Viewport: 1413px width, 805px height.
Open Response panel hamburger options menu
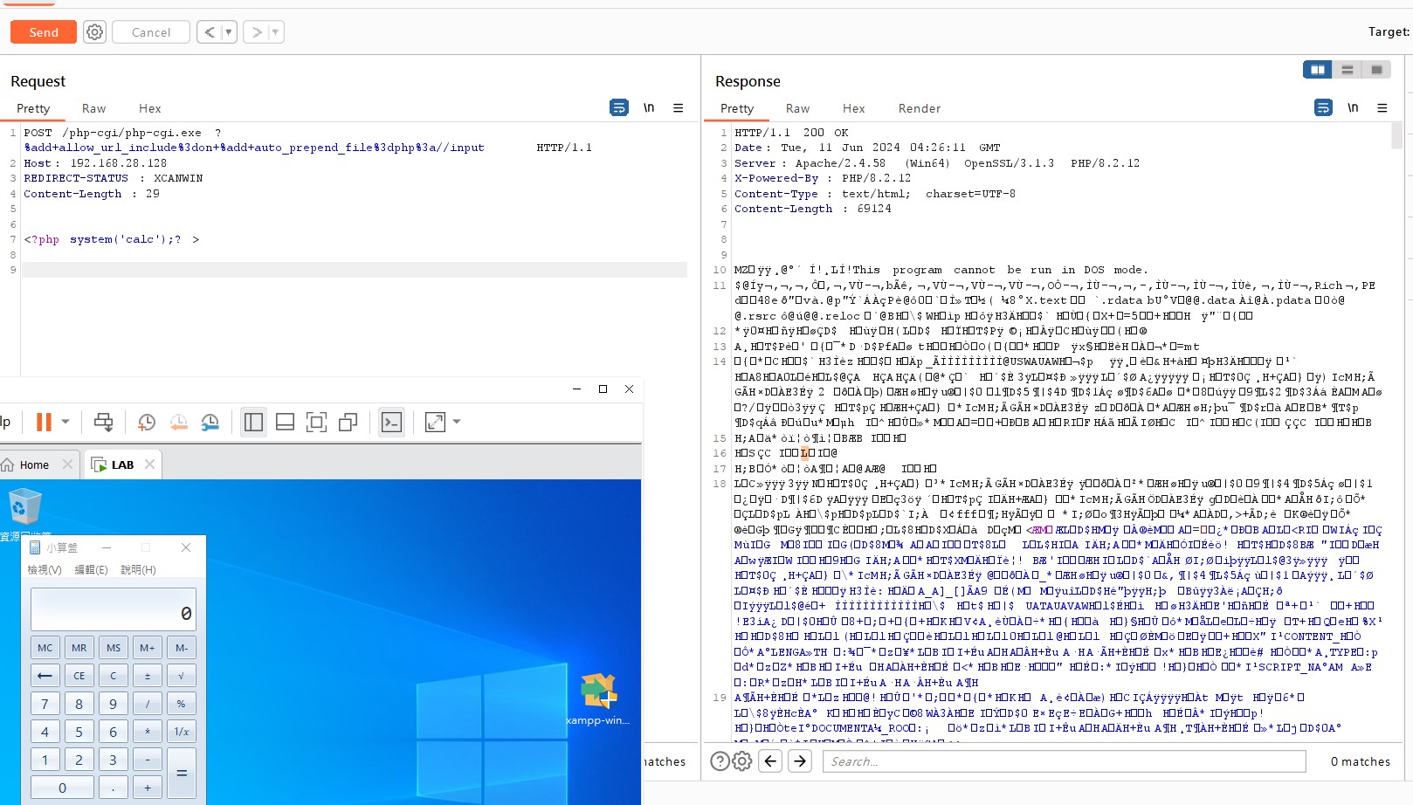1382,107
